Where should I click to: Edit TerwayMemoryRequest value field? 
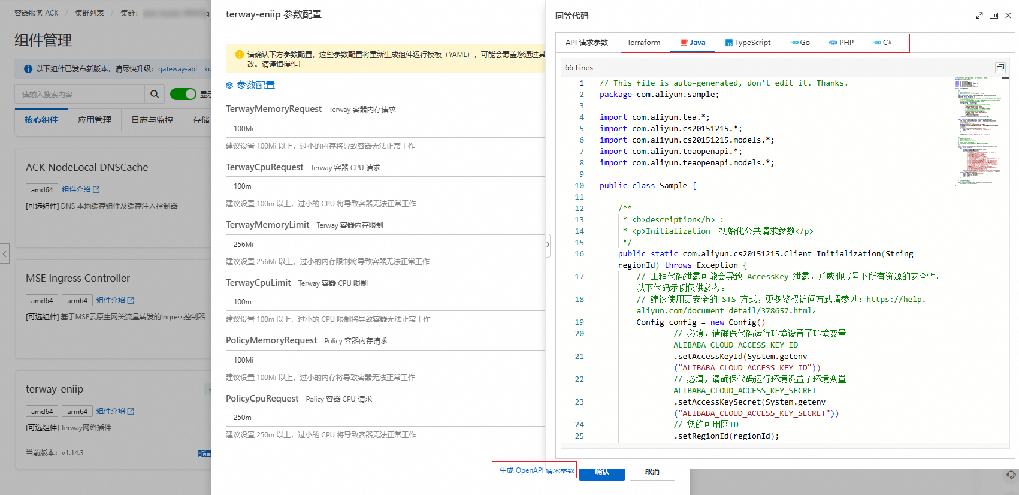click(x=385, y=128)
